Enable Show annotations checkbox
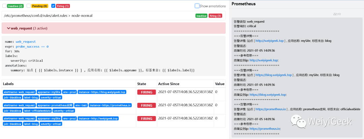Screen dimensions: 364x139 (x=197, y=6)
